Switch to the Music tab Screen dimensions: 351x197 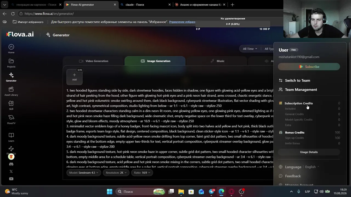[217, 61]
